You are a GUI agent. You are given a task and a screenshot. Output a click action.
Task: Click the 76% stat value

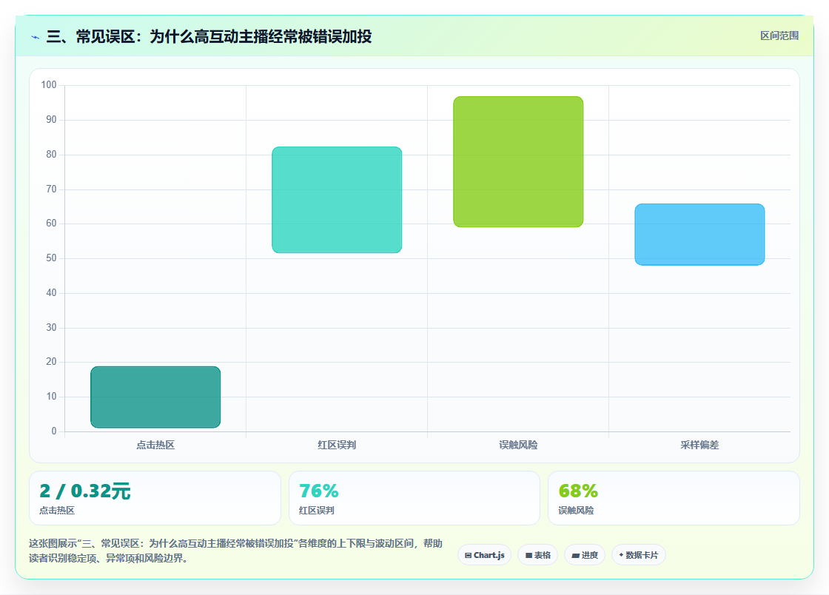pyautogui.click(x=318, y=491)
